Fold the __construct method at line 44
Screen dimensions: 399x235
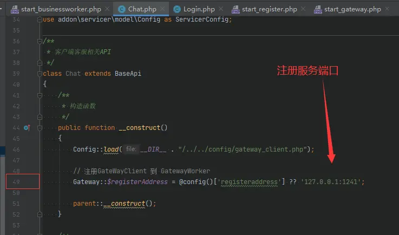point(55,128)
